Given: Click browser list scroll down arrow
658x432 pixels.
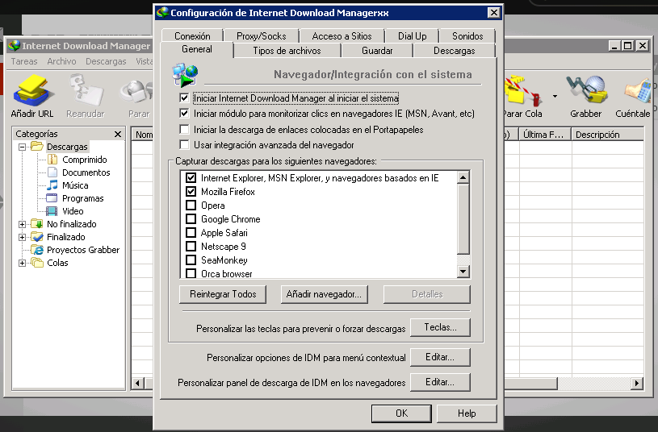Looking at the screenshot, I should (x=463, y=272).
